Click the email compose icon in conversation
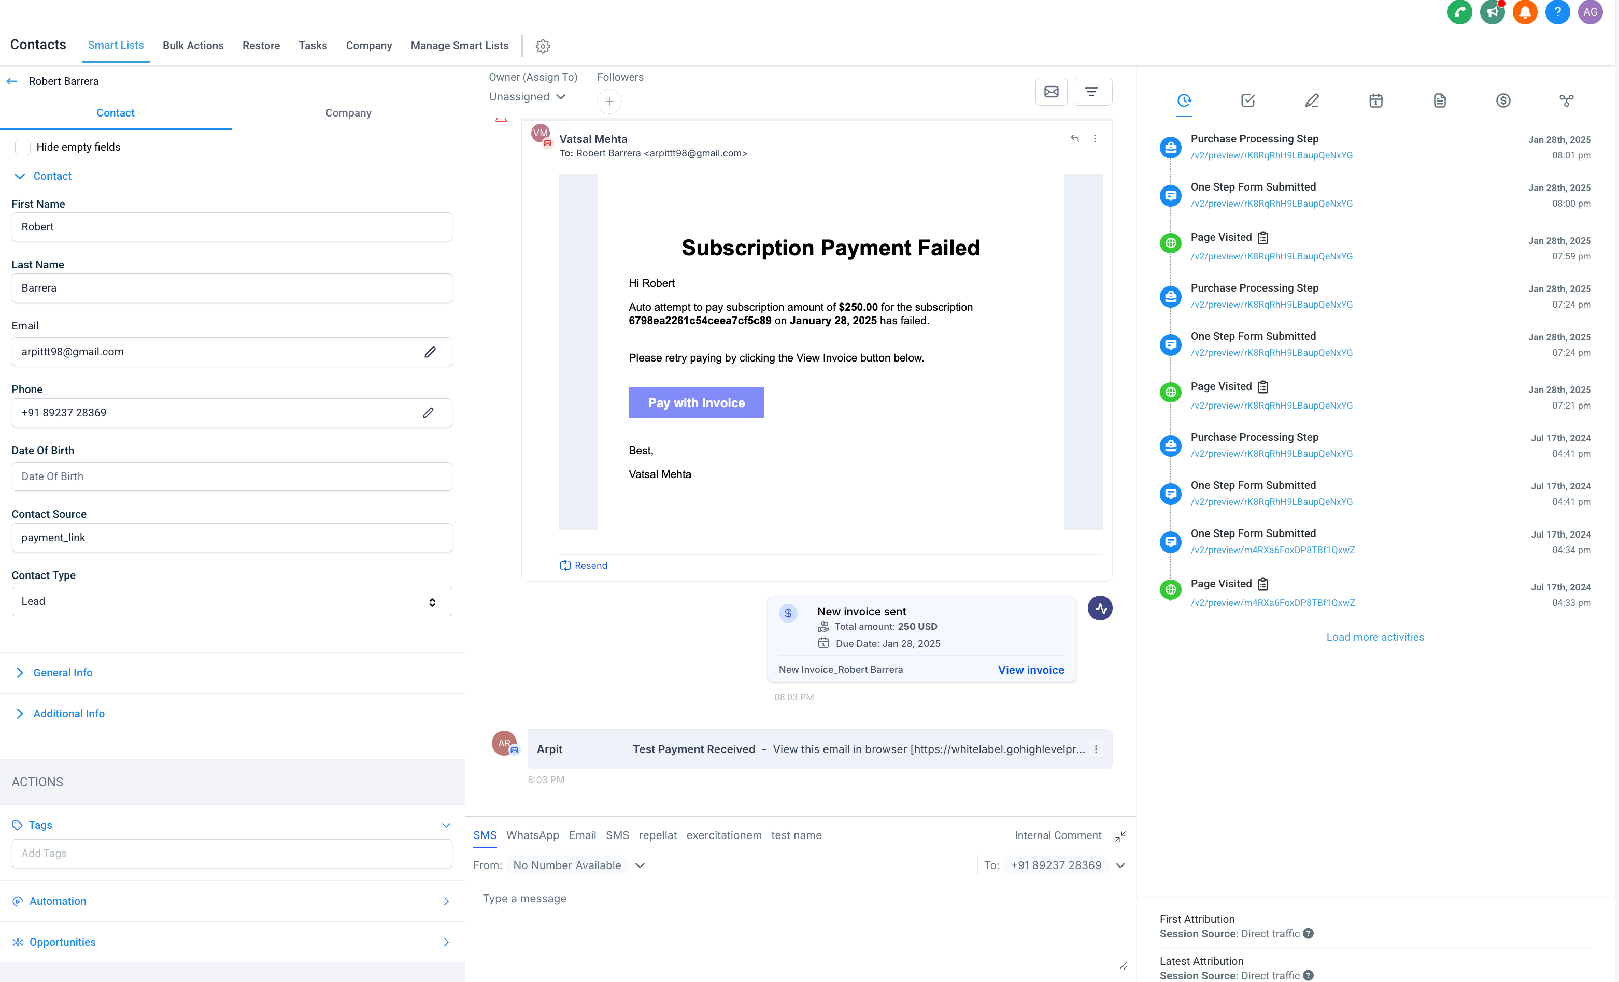The width and height of the screenshot is (1619, 982). [x=1051, y=91]
